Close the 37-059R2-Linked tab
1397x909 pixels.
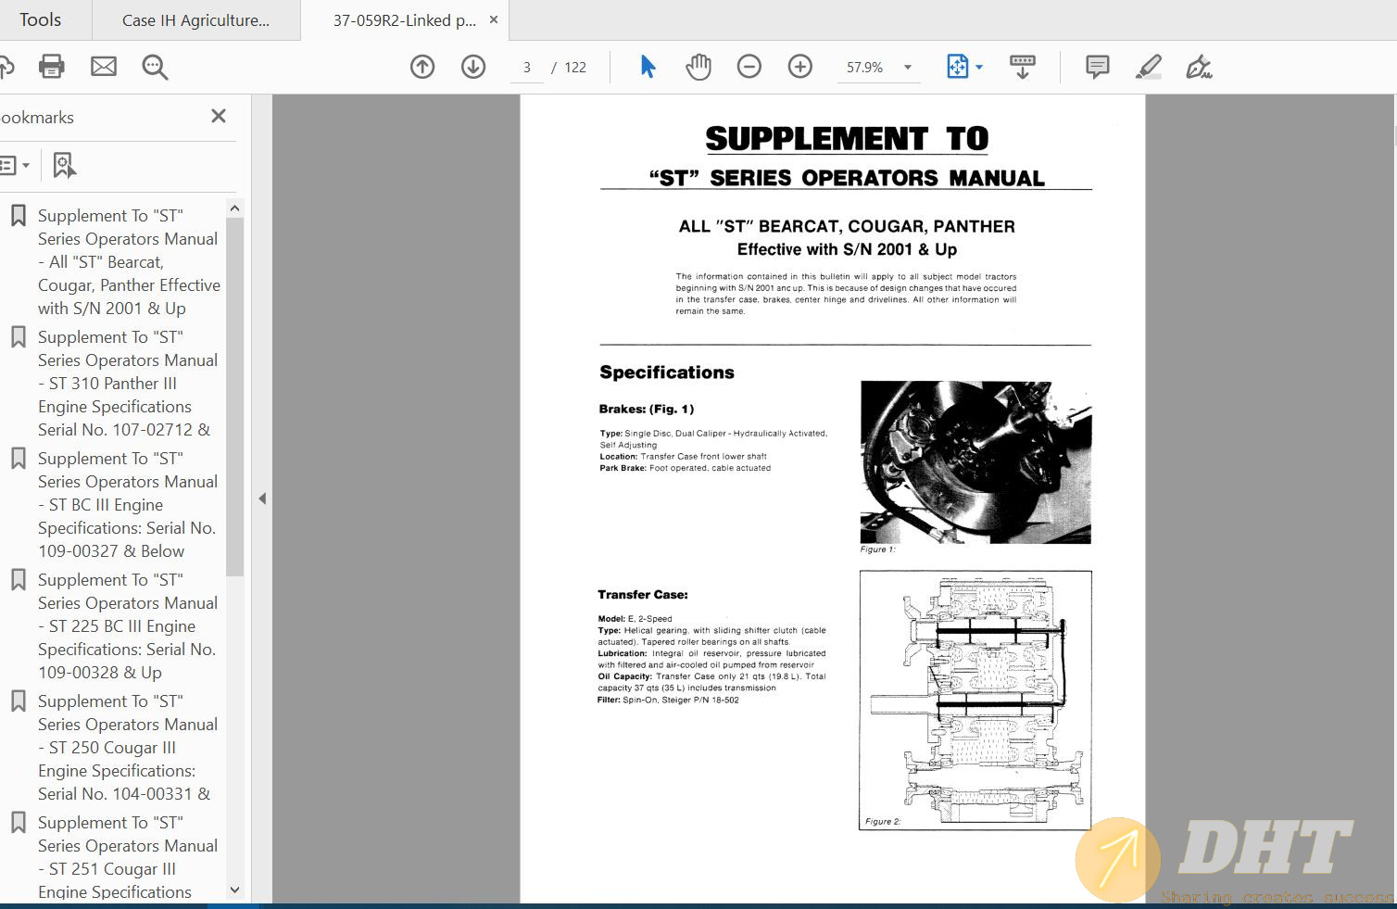[494, 19]
